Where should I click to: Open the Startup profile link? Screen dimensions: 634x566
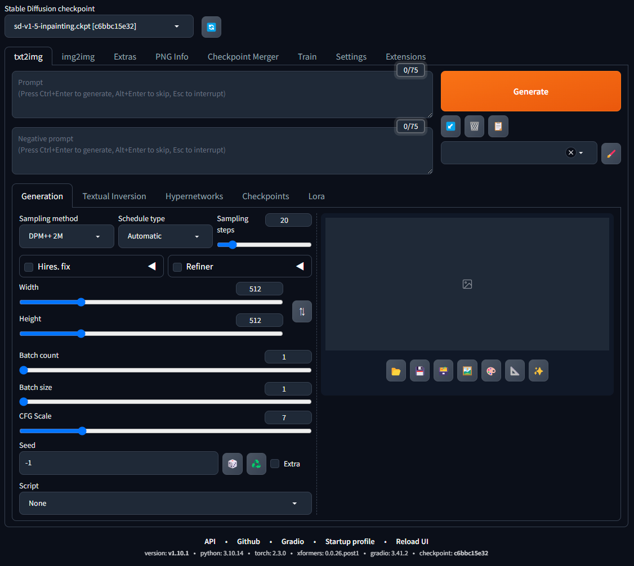pos(350,541)
